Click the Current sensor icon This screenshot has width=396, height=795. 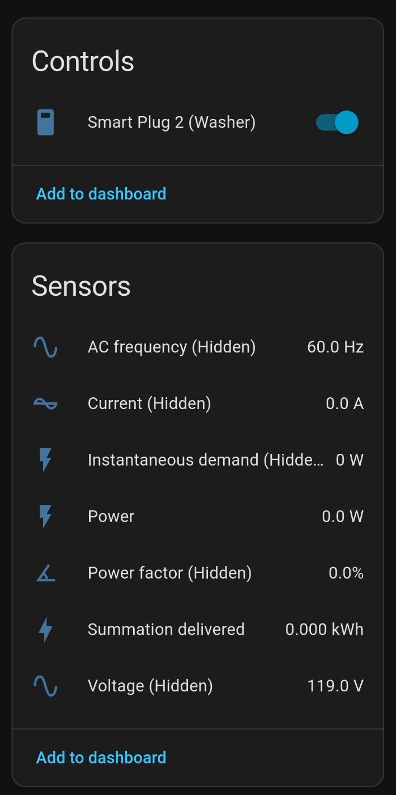click(45, 403)
